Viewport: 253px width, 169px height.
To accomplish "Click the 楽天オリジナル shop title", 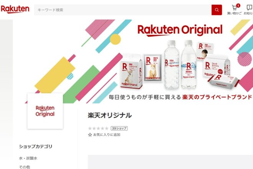I will (110, 116).
